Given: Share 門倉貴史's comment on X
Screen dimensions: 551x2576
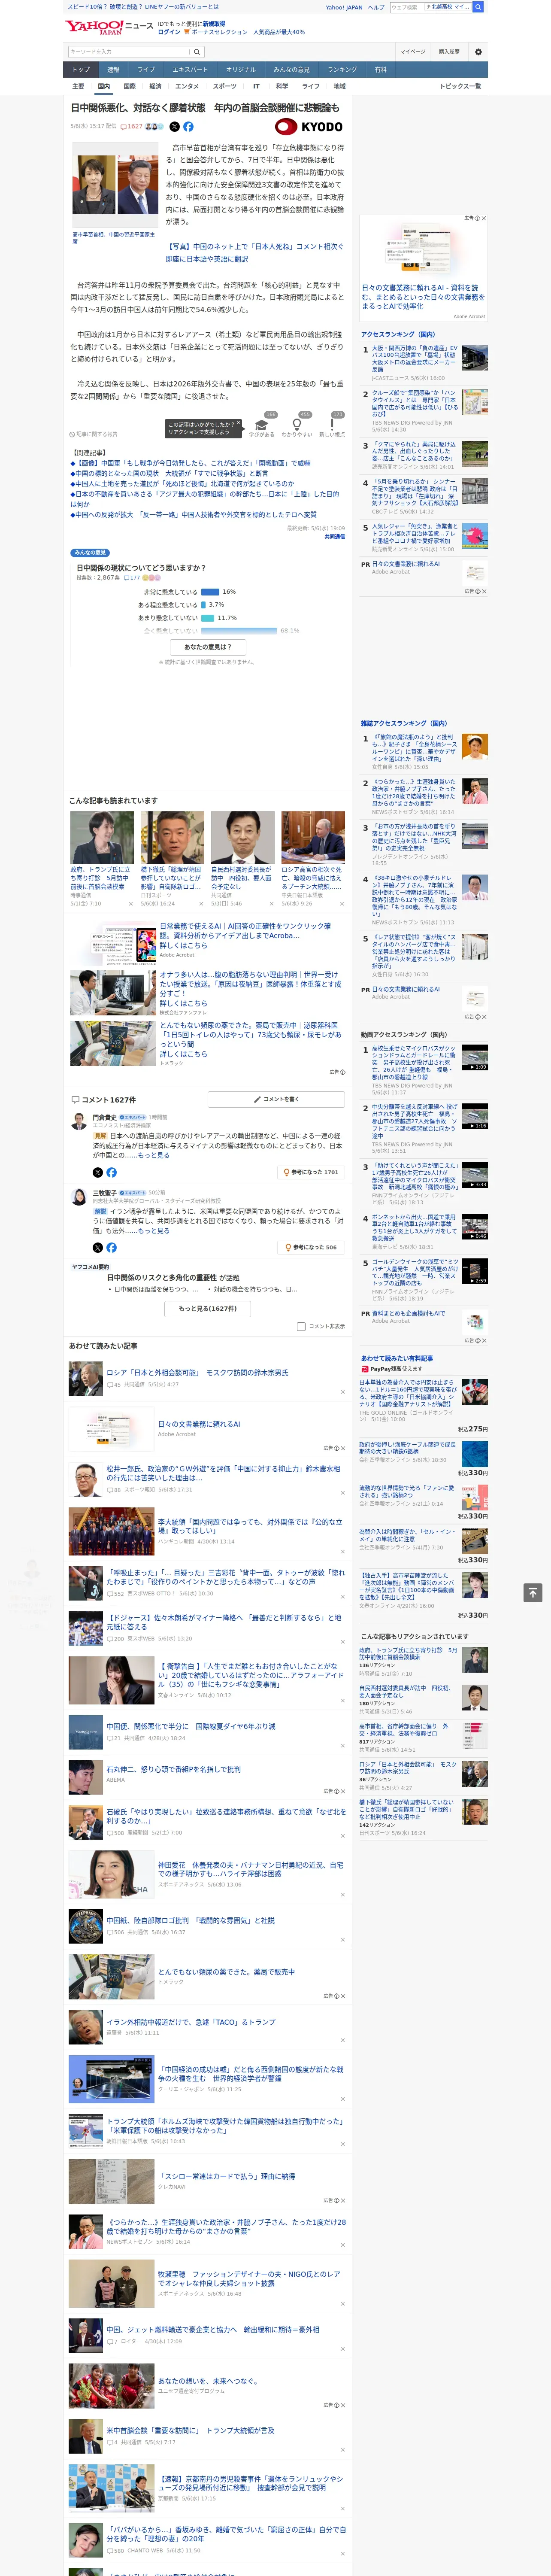Looking at the screenshot, I should coord(97,1172).
